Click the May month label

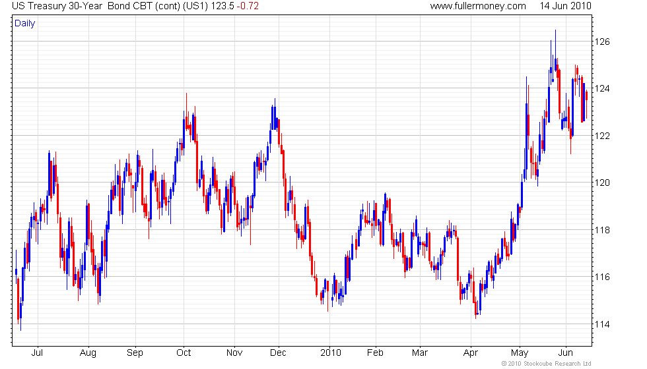[520, 353]
